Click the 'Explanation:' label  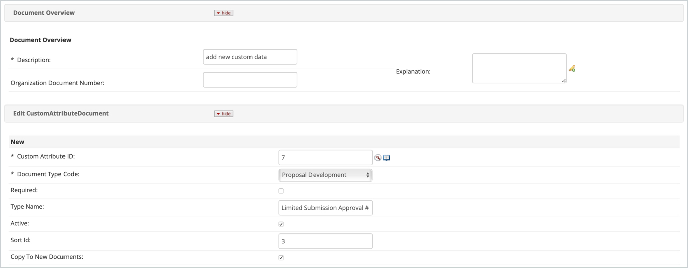(413, 71)
